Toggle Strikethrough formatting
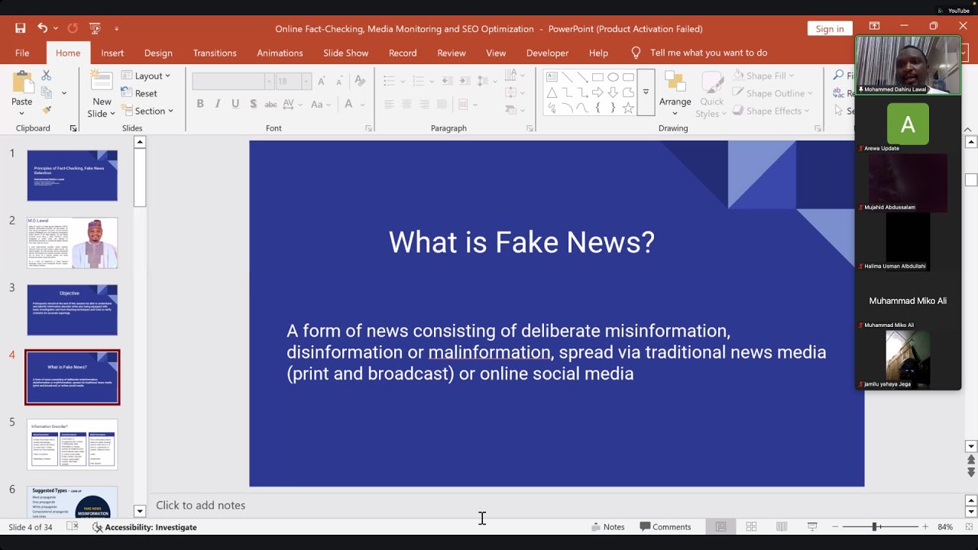Viewport: 978px width, 550px height. (270, 104)
